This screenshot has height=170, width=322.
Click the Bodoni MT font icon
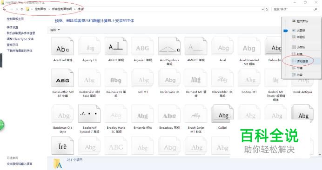click(x=249, y=78)
